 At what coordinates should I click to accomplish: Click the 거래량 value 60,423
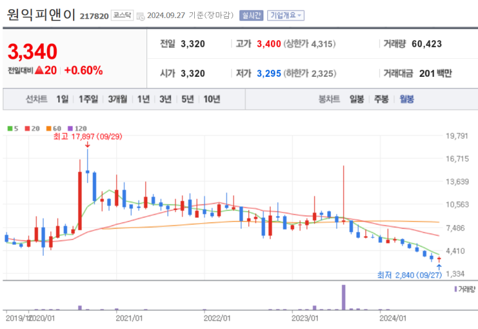[427, 44]
